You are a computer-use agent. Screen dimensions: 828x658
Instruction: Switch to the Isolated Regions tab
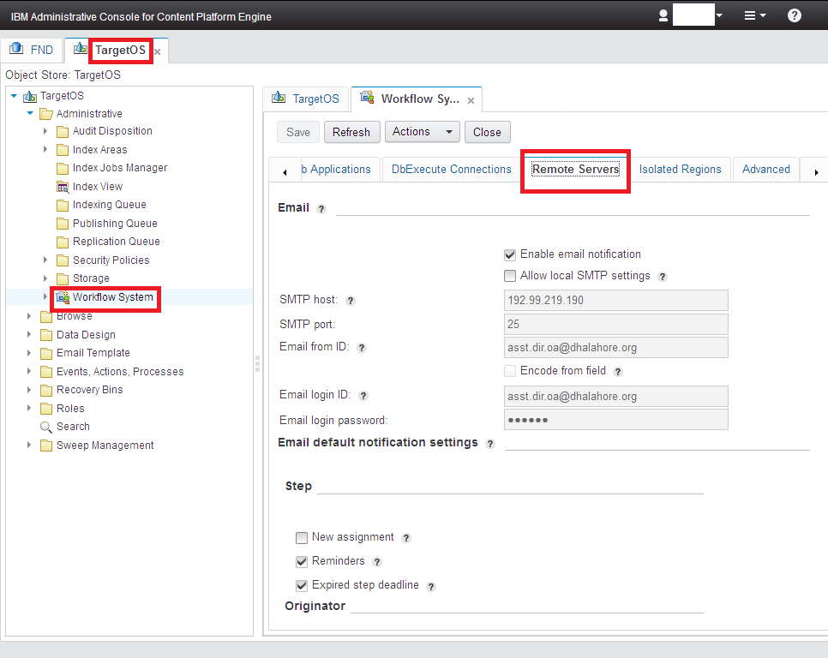[x=681, y=170]
